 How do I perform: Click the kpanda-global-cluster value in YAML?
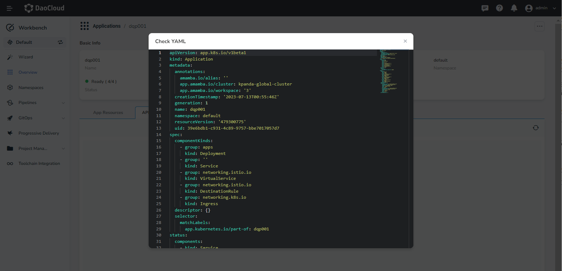coord(265,84)
